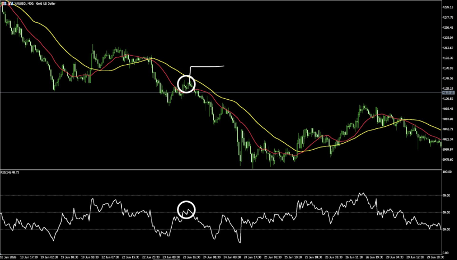This screenshot has height=260, width=457.
Task: Click the 22 Jun 23:30 time label
Action: point(151,257)
